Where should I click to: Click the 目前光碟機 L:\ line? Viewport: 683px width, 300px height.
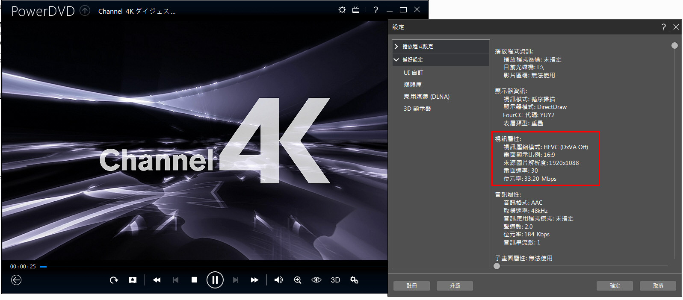[523, 67]
